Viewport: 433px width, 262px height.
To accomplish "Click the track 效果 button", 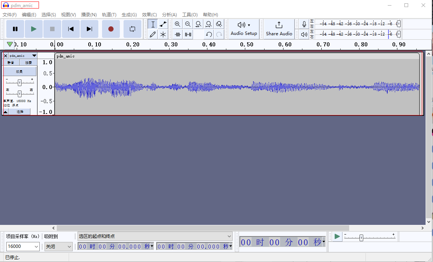I will tap(20, 71).
